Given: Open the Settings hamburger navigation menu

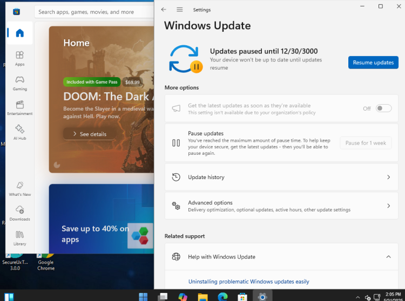Looking at the screenshot, I should point(179,10).
